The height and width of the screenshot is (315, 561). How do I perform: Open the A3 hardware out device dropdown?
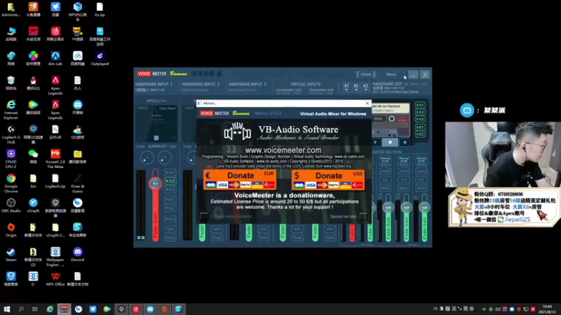(365, 87)
